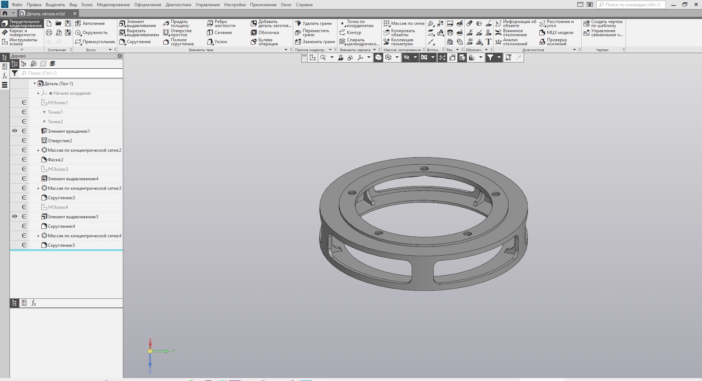Open the Справка menu

[304, 5]
